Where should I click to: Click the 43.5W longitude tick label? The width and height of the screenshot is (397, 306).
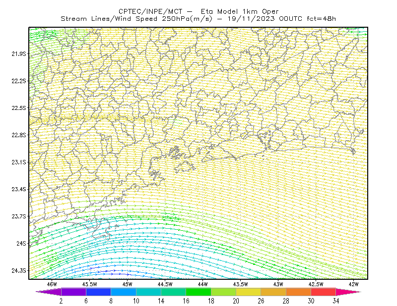pyautogui.click(x=240, y=284)
